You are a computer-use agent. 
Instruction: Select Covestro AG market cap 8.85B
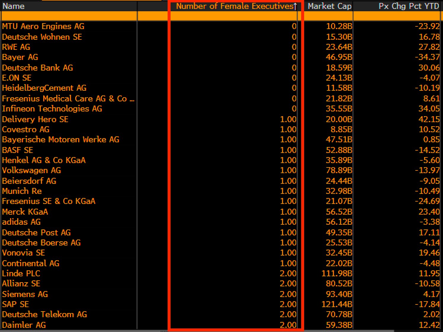(x=341, y=130)
